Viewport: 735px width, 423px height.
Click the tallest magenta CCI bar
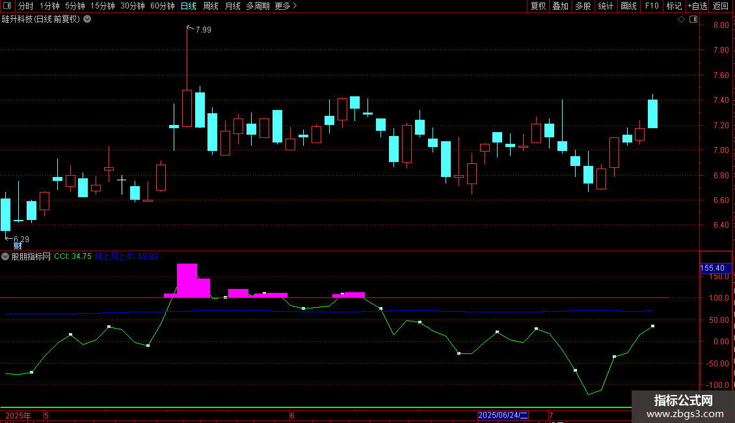[187, 280]
